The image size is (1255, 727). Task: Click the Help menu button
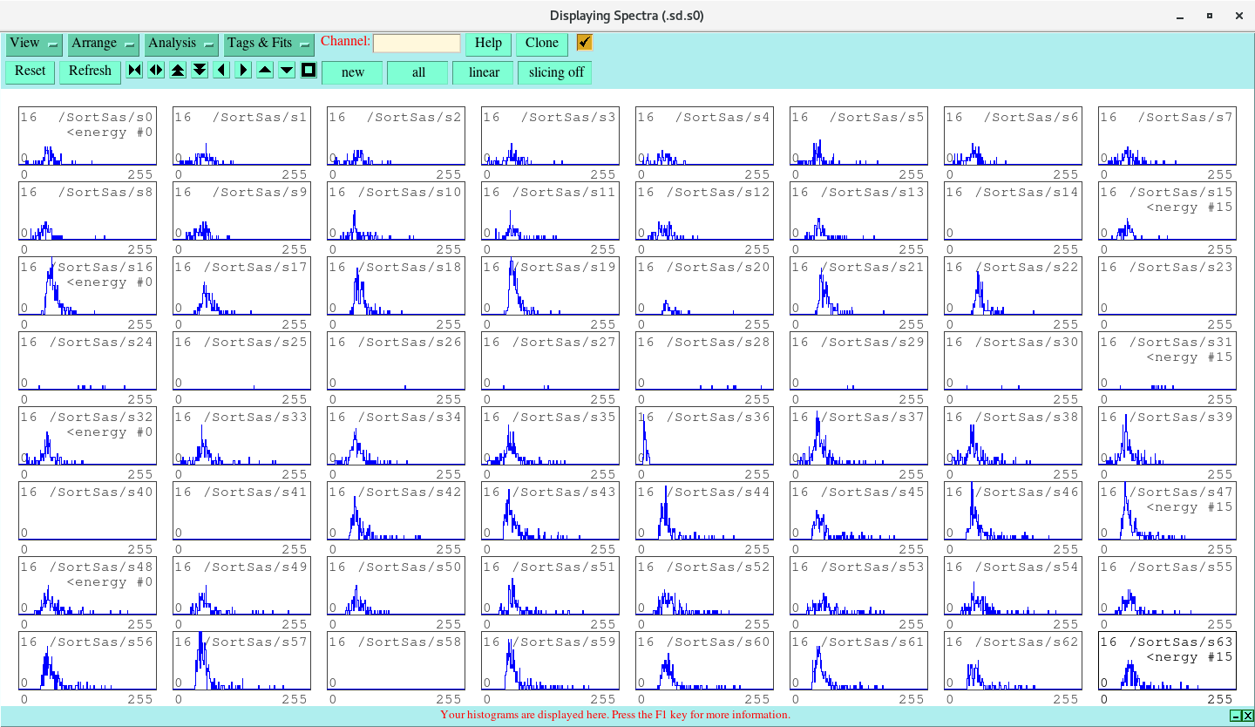(487, 43)
